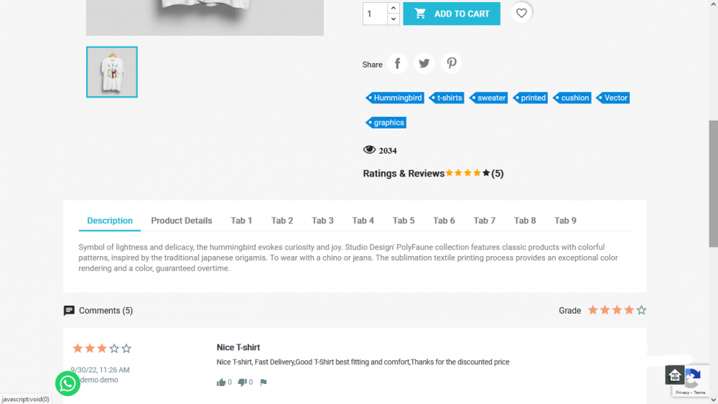Open the t-shirts tag

click(447, 98)
